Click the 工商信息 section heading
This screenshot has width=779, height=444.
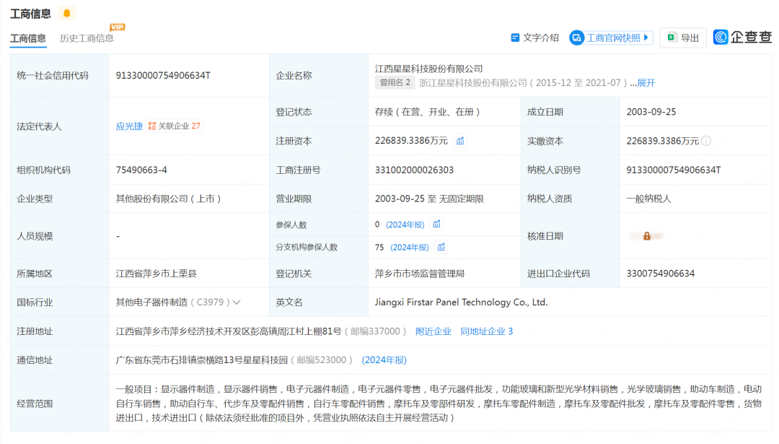31,14
